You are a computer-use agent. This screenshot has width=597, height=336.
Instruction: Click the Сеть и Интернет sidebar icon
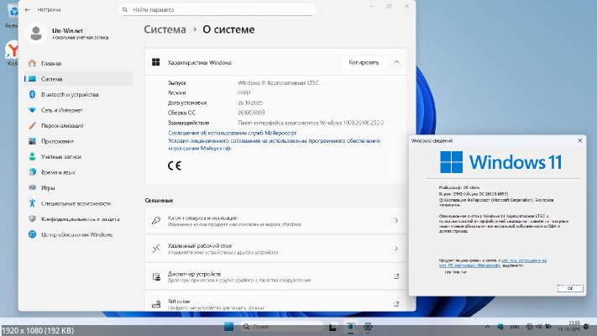(33, 110)
